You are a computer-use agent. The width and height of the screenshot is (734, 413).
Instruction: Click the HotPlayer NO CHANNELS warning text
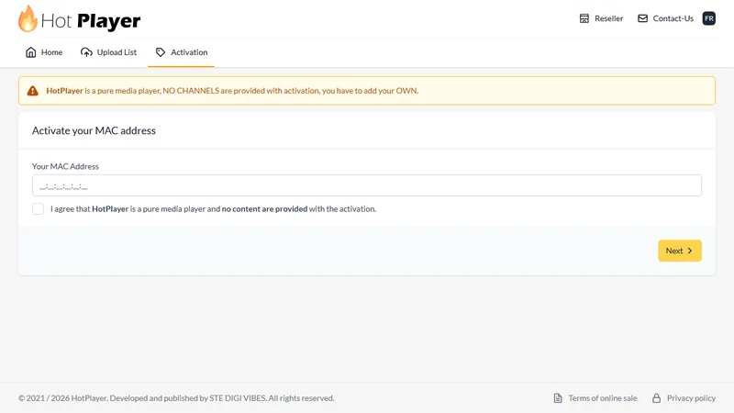[232, 91]
